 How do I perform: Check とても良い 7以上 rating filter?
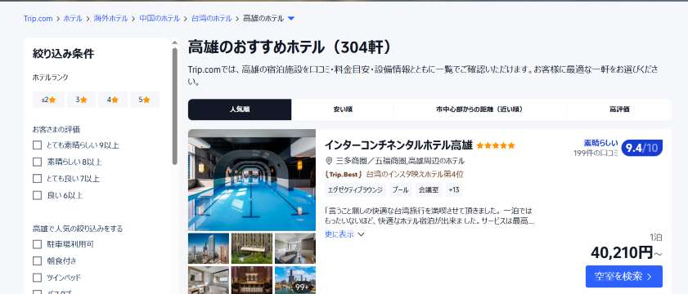[38, 178]
